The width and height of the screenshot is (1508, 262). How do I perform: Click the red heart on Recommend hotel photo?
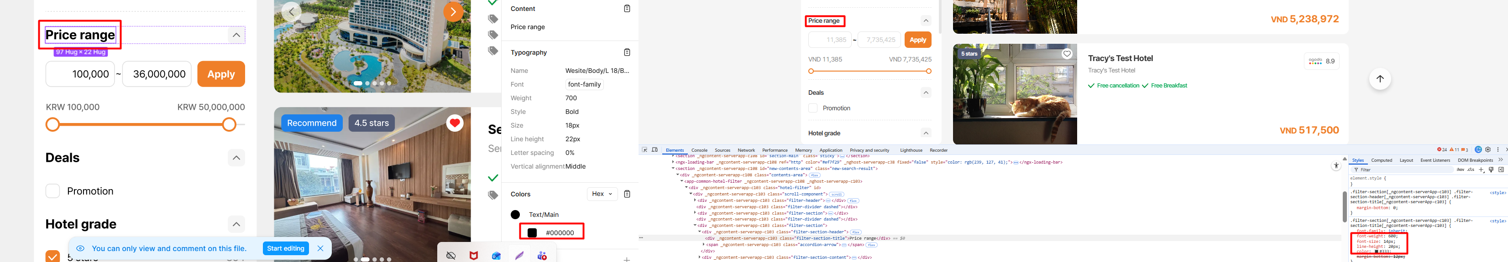click(455, 123)
